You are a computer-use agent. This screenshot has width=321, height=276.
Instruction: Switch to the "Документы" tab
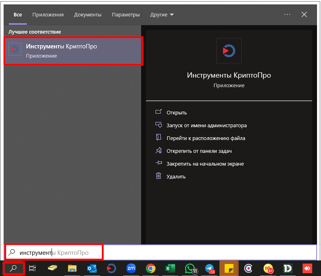(88, 15)
